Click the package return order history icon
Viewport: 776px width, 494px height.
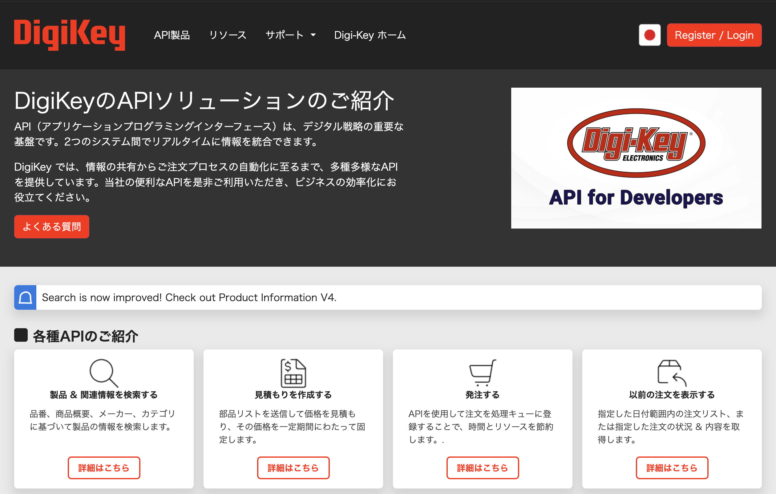672,373
